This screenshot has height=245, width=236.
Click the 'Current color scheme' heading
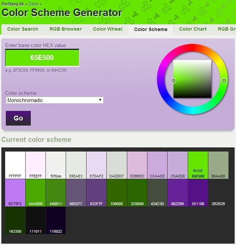36,139
